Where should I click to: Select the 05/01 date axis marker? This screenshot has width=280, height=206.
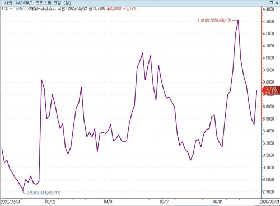[165, 202]
